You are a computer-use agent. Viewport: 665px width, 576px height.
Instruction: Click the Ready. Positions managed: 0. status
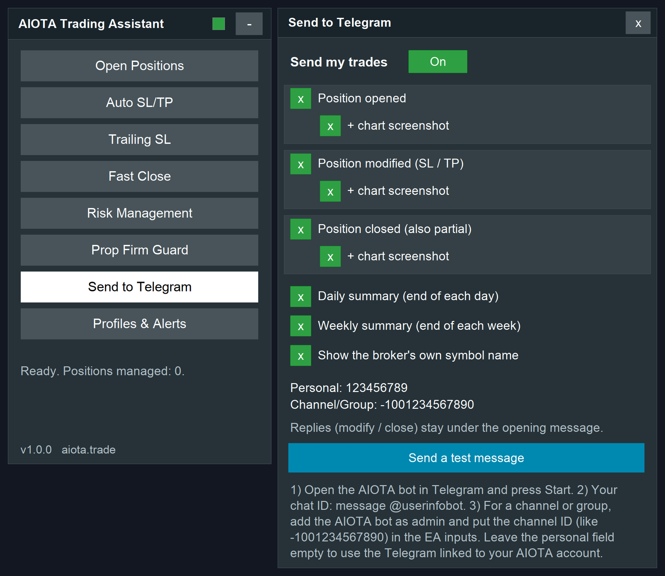click(x=102, y=371)
